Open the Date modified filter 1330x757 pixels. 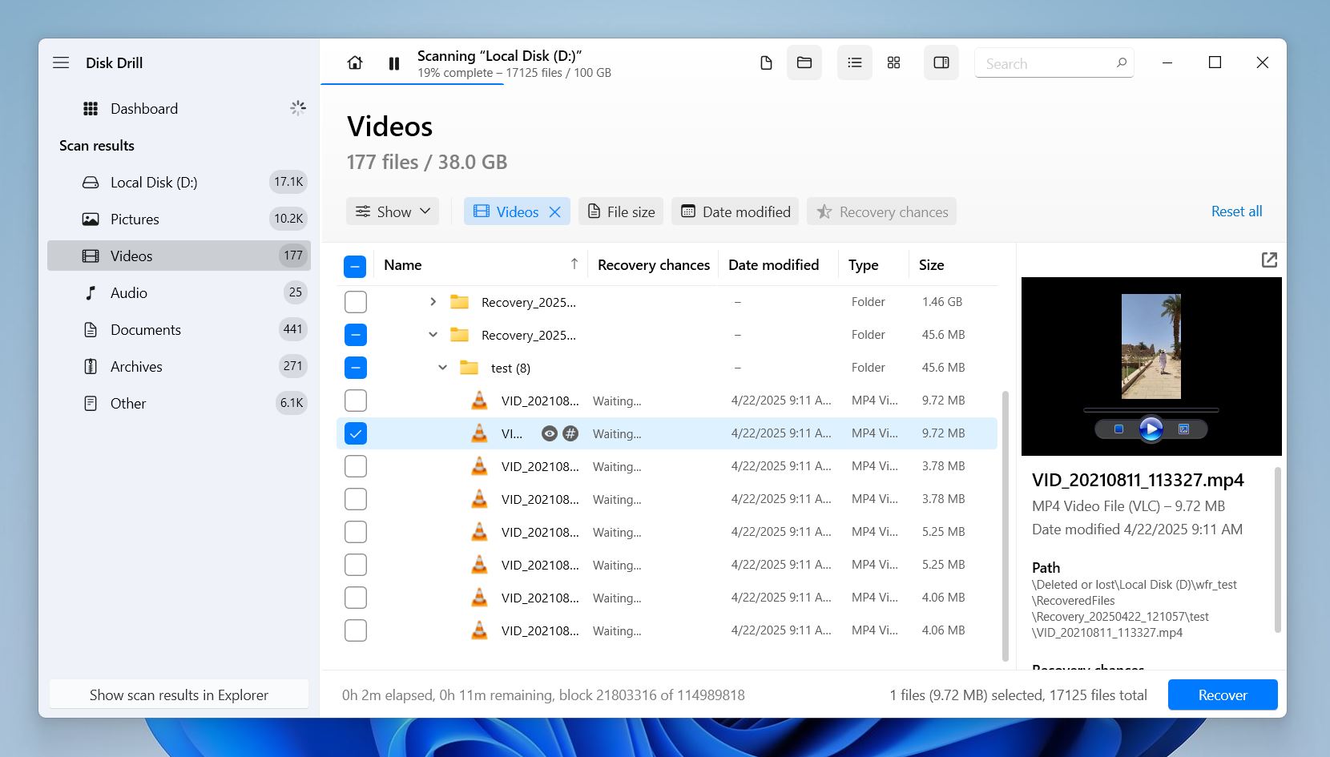[736, 211]
